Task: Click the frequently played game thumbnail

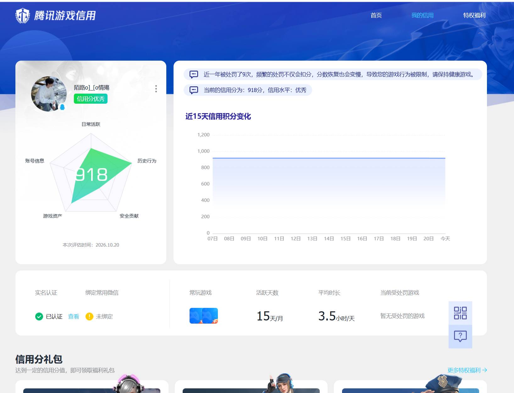Action: 204,316
